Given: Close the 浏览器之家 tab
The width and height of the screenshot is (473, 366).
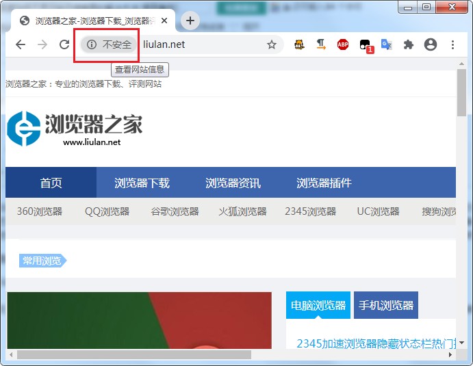Looking at the screenshot, I should pos(164,21).
